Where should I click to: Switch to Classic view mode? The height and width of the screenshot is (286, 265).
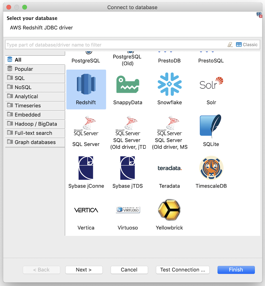[247, 45]
